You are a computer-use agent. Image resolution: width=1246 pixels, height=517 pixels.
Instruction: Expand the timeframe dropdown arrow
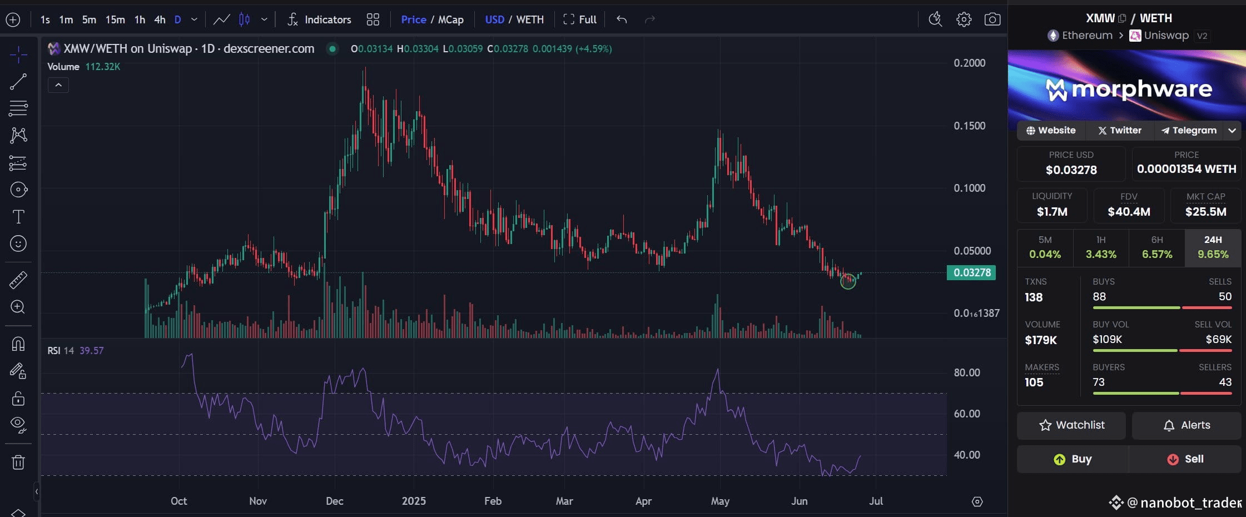(194, 20)
